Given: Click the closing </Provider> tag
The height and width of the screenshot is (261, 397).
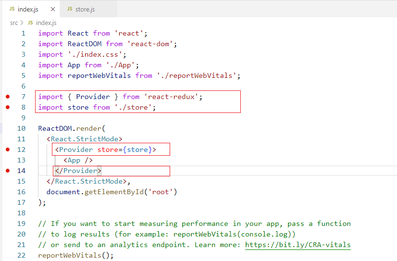Looking at the screenshot, I should tap(78, 171).
